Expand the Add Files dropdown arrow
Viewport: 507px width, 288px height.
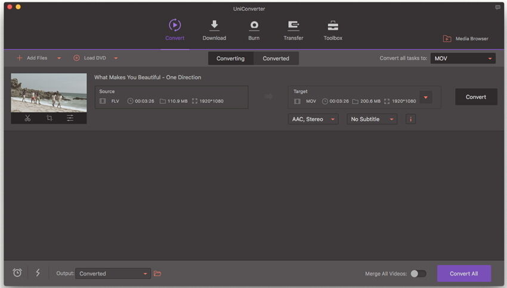tap(59, 58)
